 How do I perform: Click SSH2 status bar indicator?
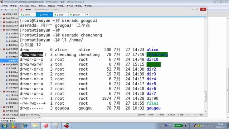(142, 115)
